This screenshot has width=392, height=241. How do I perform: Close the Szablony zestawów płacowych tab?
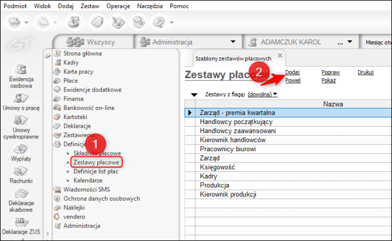pyautogui.click(x=280, y=55)
